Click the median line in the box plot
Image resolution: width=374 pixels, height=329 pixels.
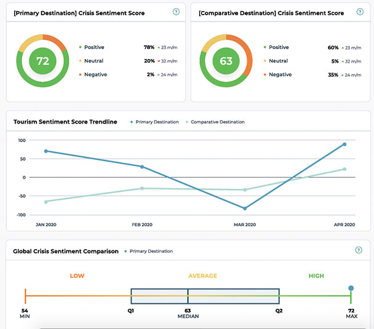(188, 296)
